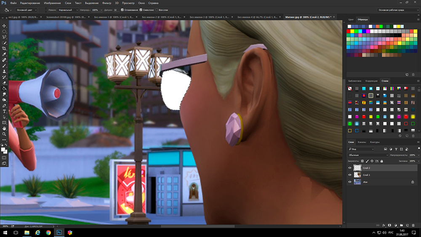421x237 pixels.
Task: Toggle the Сглаживание checkbox
Action: (123, 9)
